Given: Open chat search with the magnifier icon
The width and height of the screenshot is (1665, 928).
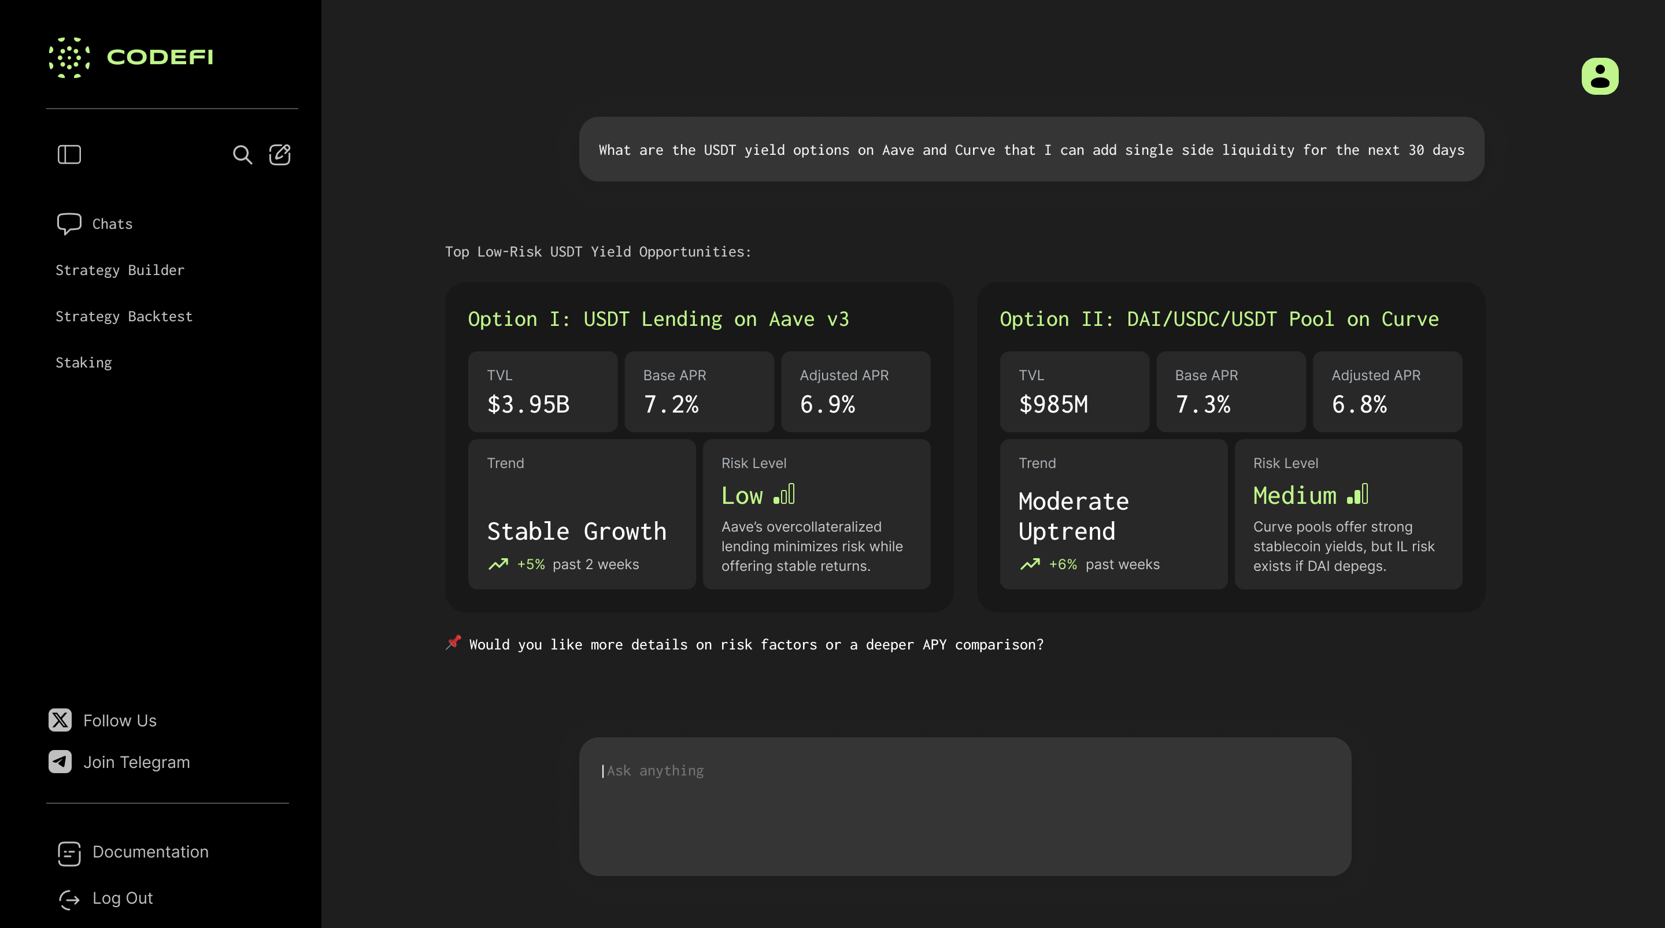Looking at the screenshot, I should (242, 155).
